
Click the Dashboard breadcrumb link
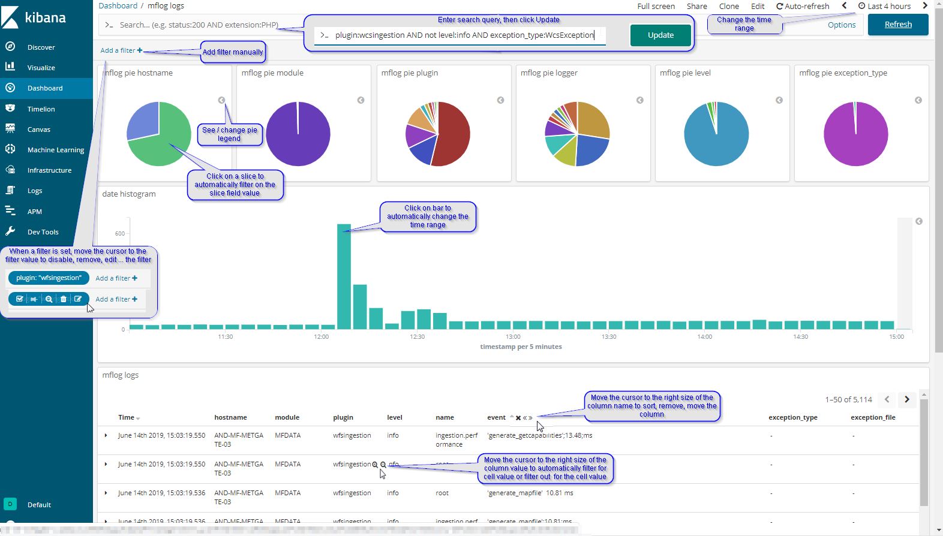(x=118, y=5)
